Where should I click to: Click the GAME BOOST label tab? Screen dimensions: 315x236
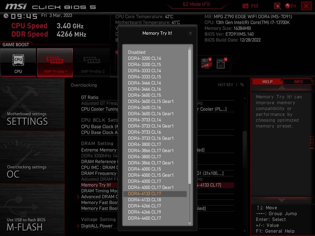pos(16,44)
